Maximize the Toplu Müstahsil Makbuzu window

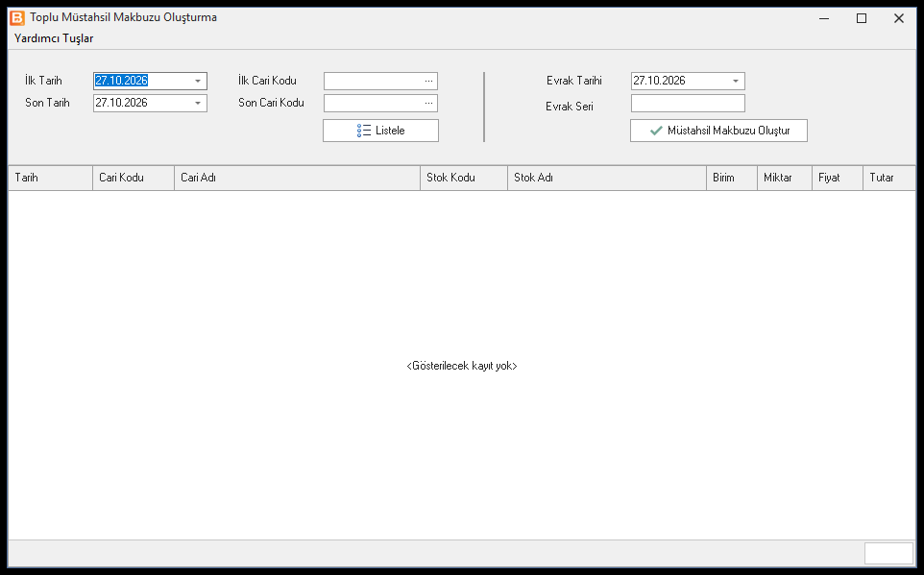click(862, 18)
